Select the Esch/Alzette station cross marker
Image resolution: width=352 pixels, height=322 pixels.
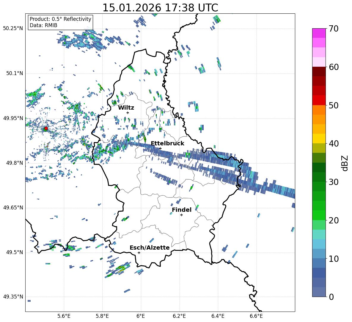tap(139, 253)
